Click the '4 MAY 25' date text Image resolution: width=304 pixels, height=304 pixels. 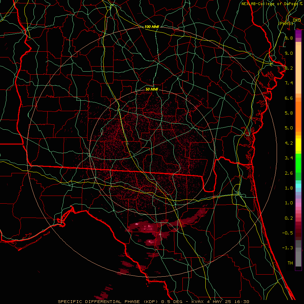pyautogui.click(x=219, y=302)
